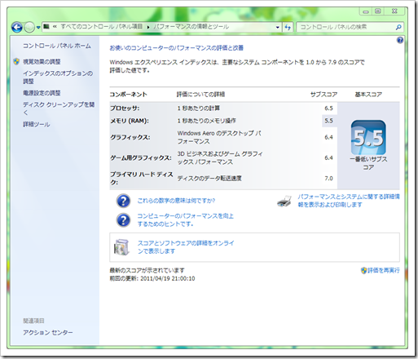Viewport: 418px width, 359px height.
Task: Click the メモリ (RAM) subscore 5.5
Action: point(328,121)
